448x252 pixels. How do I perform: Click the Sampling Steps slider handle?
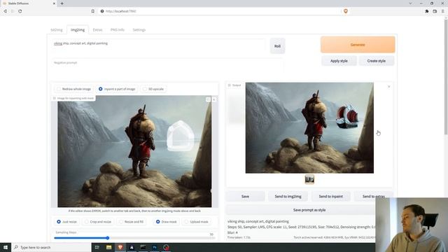(108, 238)
